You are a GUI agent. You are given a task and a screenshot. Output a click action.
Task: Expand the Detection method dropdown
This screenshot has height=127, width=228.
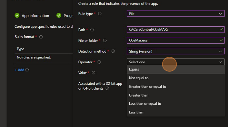tap(176, 51)
